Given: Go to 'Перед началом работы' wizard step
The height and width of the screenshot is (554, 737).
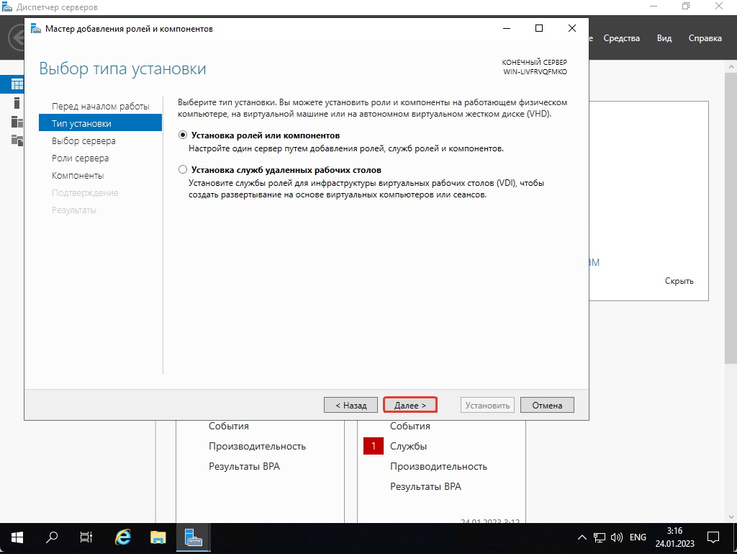Looking at the screenshot, I should tap(101, 107).
